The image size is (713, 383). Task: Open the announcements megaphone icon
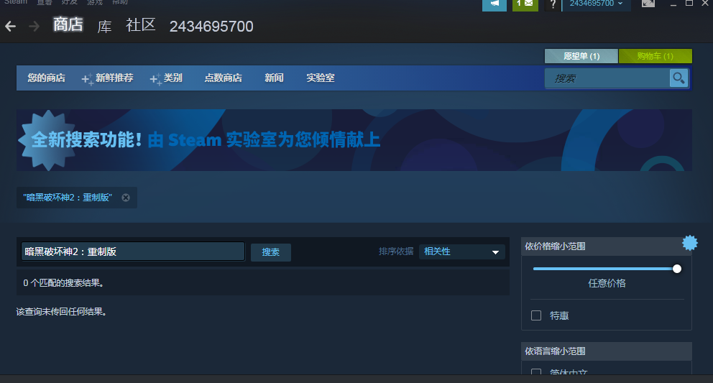click(494, 4)
